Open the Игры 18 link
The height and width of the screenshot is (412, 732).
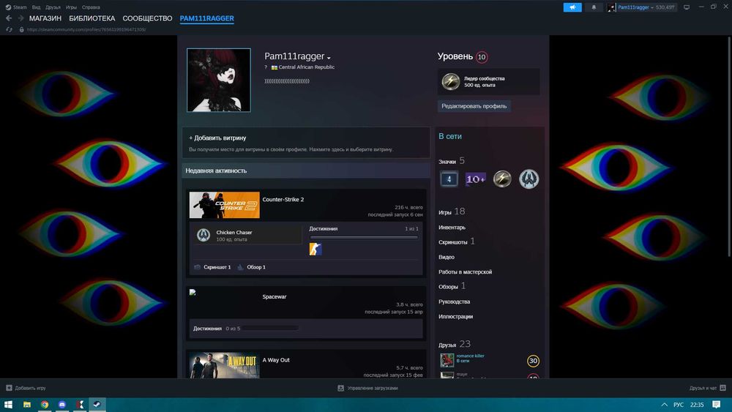[452, 211]
